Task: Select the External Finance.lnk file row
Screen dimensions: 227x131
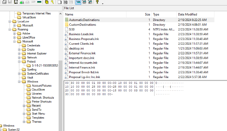Action: (139, 53)
